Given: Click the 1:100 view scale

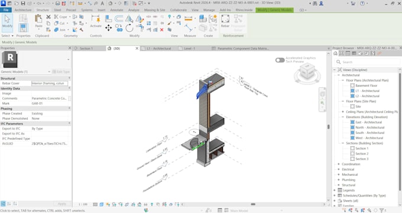Looking at the screenshot, I should [x=83, y=204].
